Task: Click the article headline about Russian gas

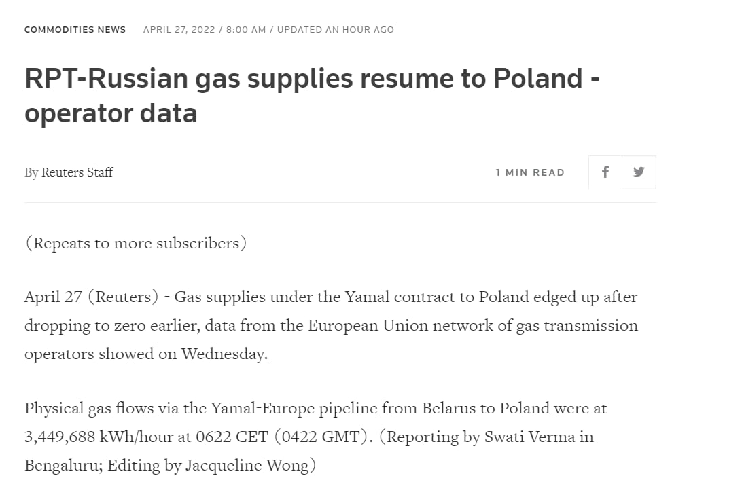Action: point(313,96)
